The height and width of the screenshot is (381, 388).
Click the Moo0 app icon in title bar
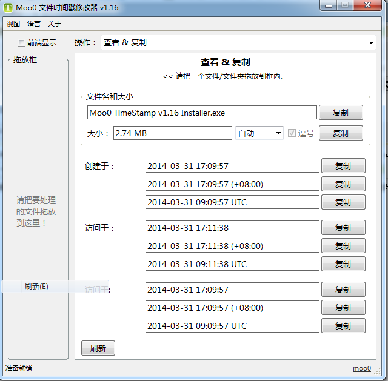[8, 8]
